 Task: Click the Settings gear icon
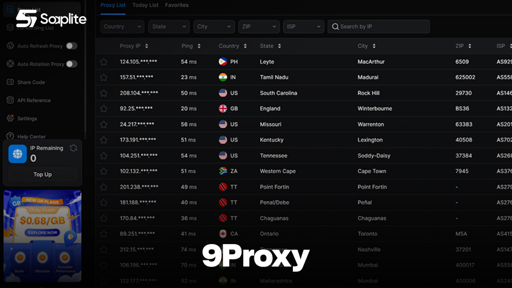point(10,118)
